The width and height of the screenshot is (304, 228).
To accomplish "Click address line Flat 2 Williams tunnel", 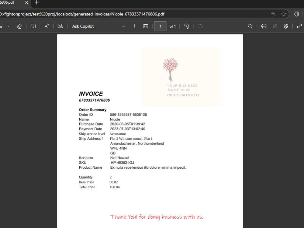I will (131, 139).
